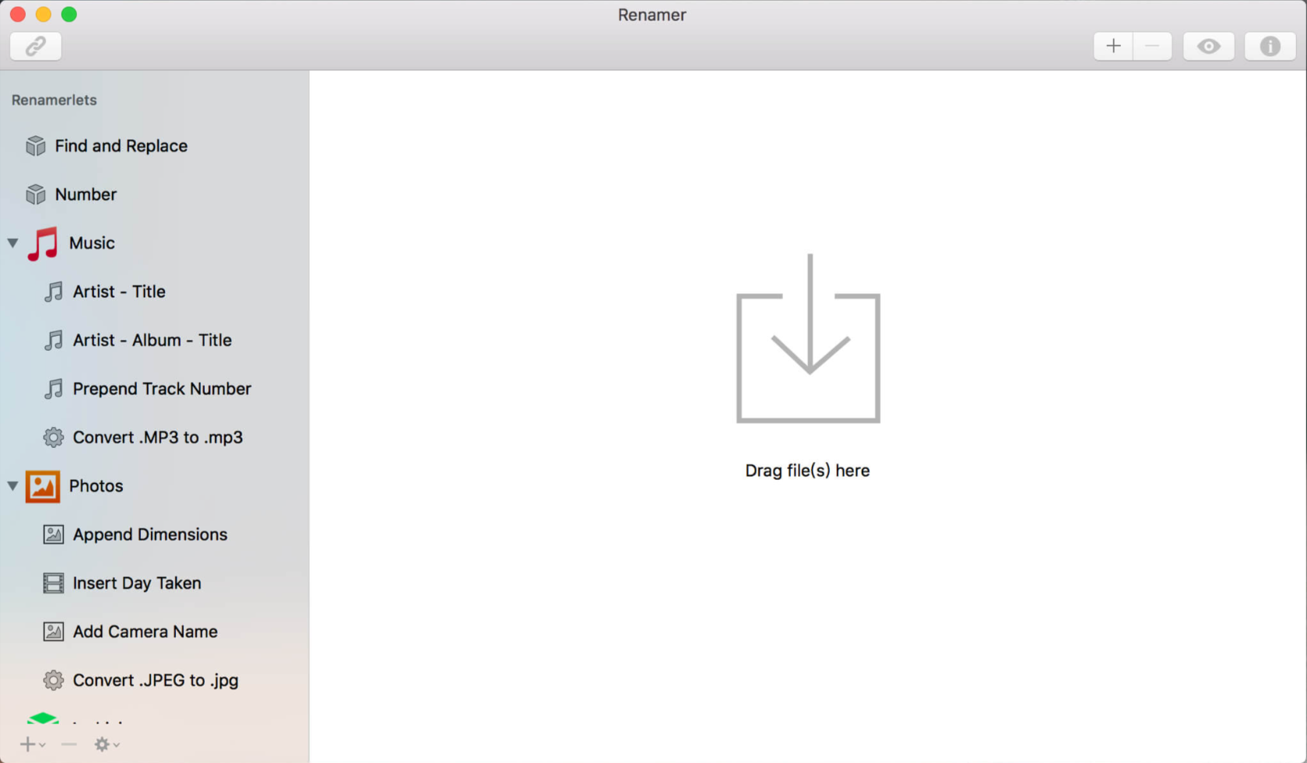Click the Drag file(s) here drop area

pos(807,366)
